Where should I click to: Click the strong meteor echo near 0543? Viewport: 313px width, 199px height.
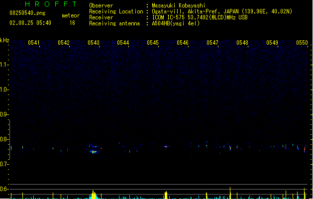point(94,152)
